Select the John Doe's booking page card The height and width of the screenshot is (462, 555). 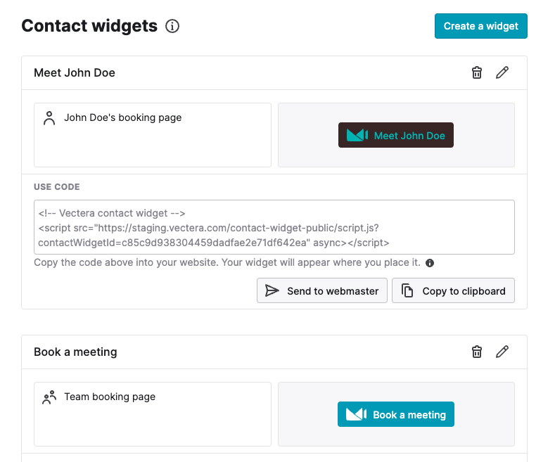pyautogui.click(x=153, y=135)
